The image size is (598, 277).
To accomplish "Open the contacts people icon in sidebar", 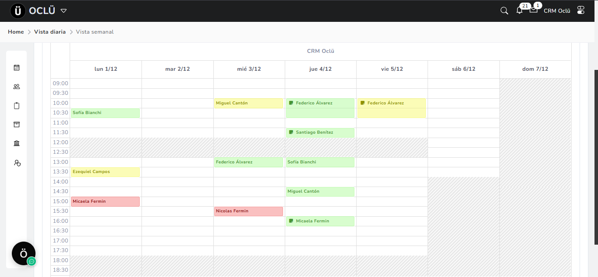I will tap(17, 87).
